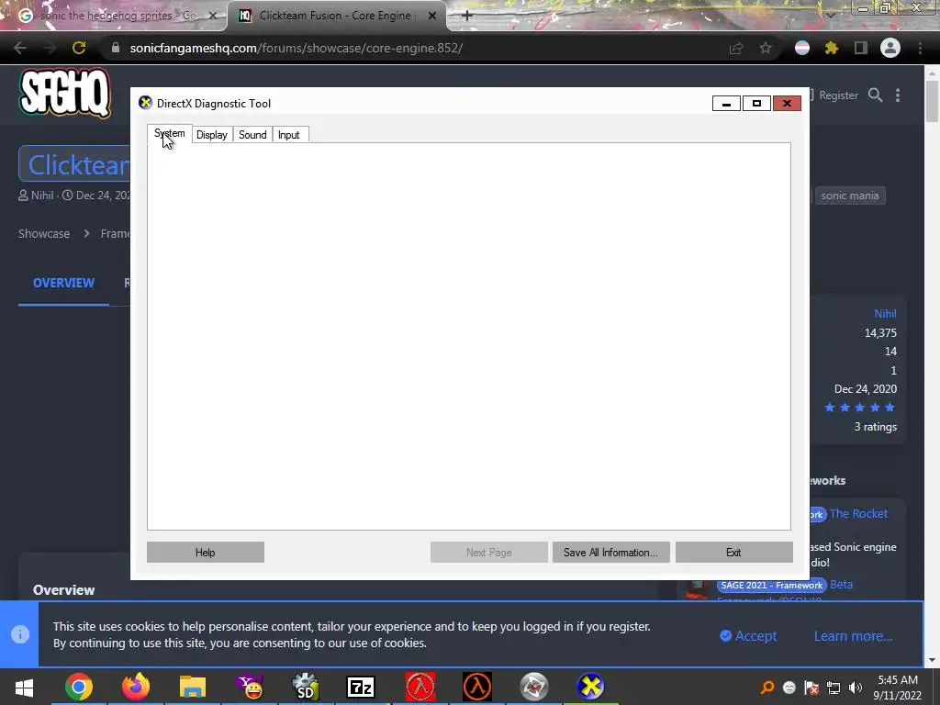Launch 7-Zip from the taskbar

point(361,688)
